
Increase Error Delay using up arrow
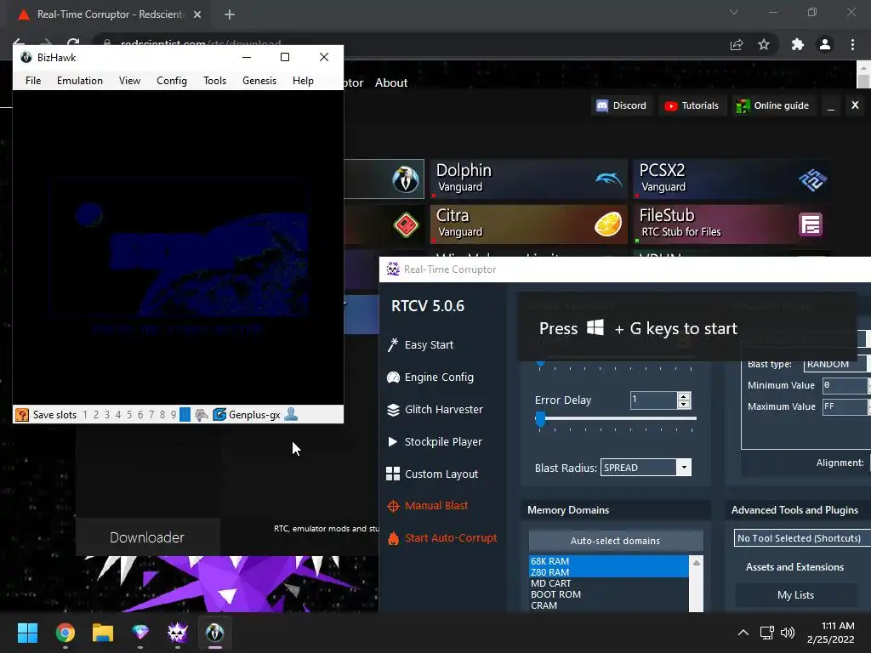684,396
